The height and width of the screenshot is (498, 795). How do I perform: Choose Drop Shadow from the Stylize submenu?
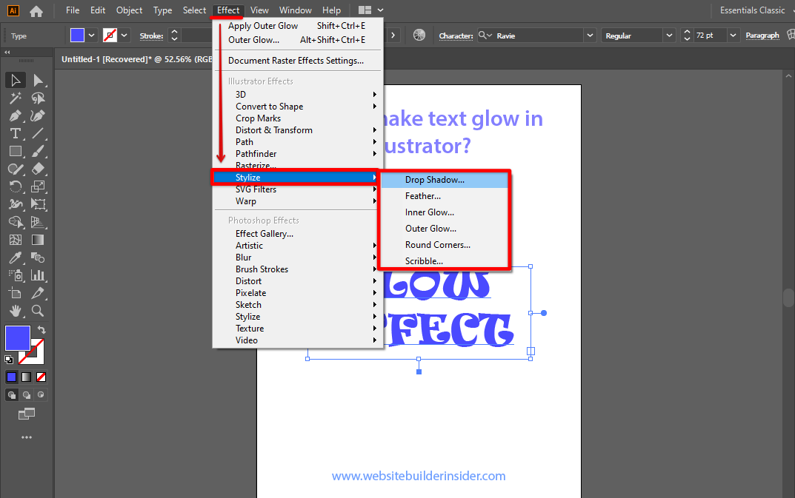(433, 179)
